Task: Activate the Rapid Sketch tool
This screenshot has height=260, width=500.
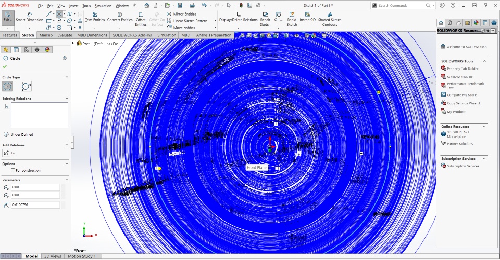Action: point(292,18)
